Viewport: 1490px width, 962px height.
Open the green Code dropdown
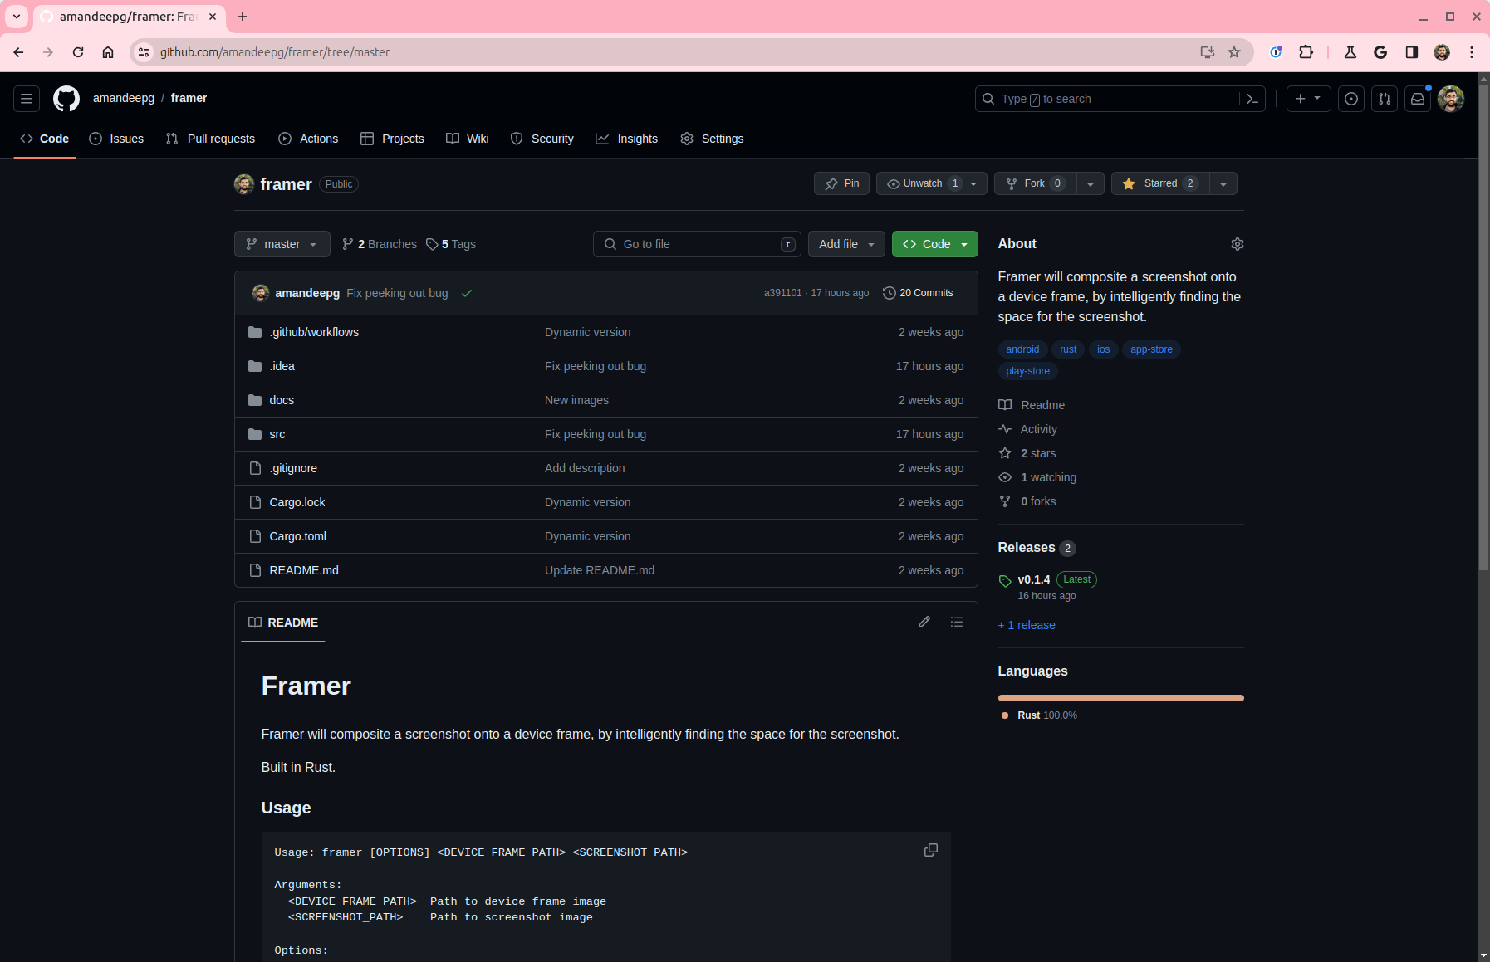point(935,244)
